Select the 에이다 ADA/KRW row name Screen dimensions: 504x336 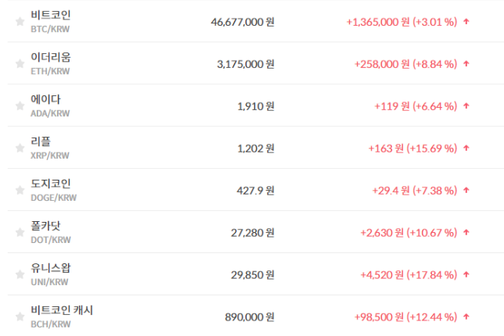coord(45,100)
